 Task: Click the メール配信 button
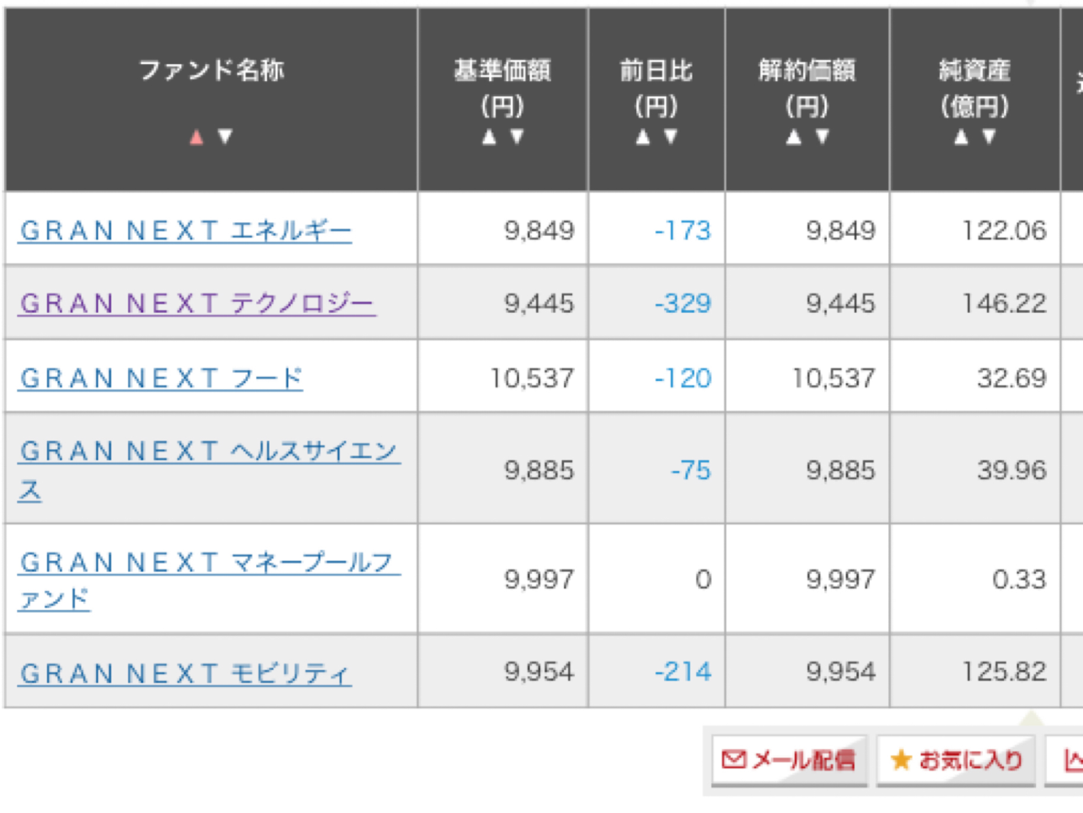(789, 760)
